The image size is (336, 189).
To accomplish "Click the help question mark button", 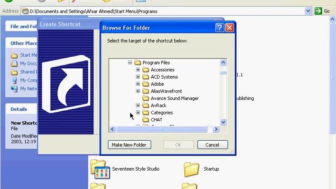I will click(x=219, y=28).
